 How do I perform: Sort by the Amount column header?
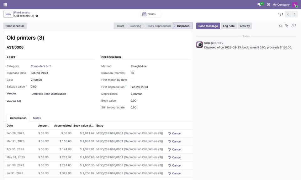43,126
